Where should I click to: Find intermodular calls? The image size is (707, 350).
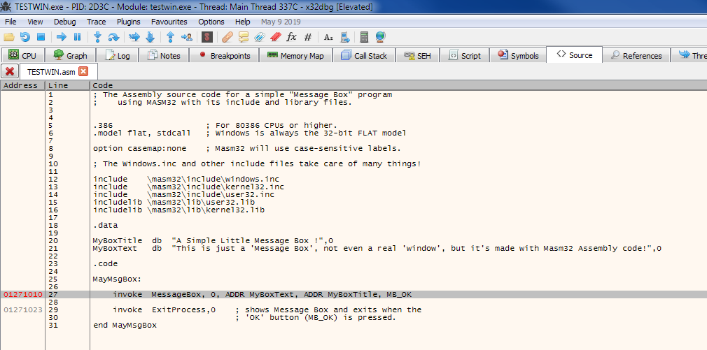(x=344, y=37)
